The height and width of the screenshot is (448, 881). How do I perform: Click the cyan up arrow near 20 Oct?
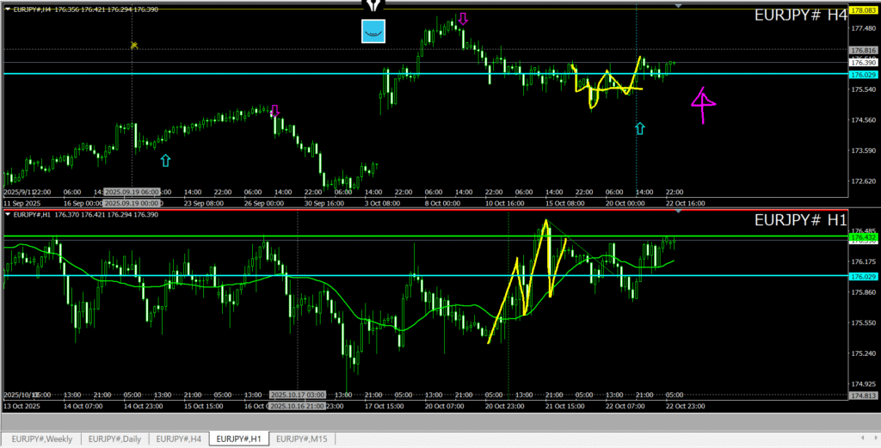tap(639, 129)
